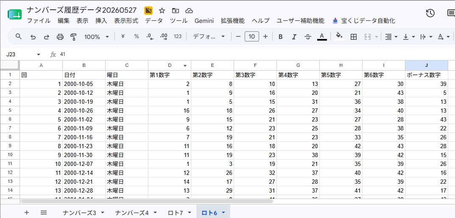Click the document title ナンバーズ履歴データ20260527
This screenshot has width=455, height=218.
[82, 10]
